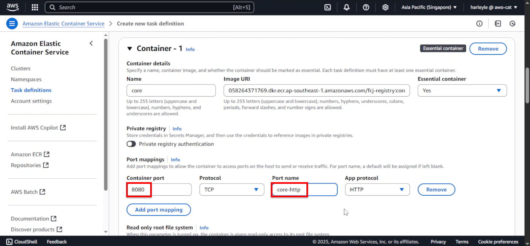Image resolution: width=530 pixels, height=246 pixels.
Task: Open the Privacy footer link
Action: pyautogui.click(x=438, y=242)
